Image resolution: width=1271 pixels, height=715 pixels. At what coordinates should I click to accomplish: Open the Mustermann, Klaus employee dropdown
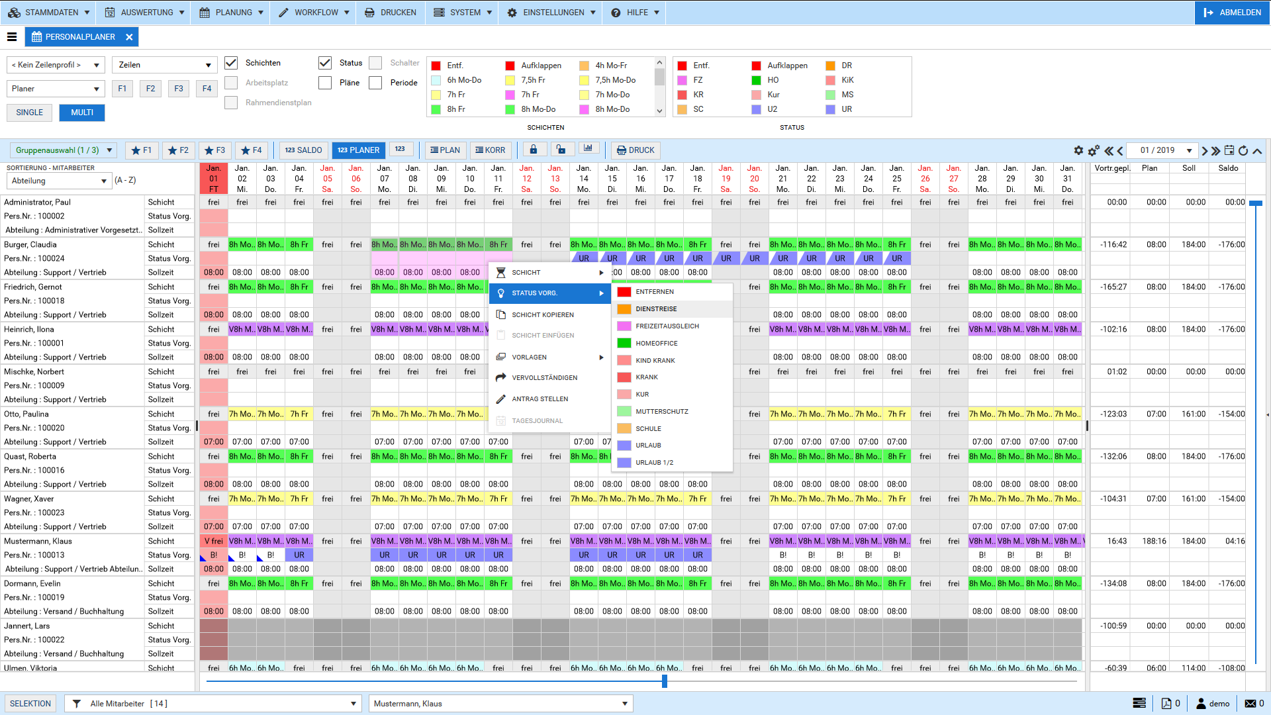point(500,704)
